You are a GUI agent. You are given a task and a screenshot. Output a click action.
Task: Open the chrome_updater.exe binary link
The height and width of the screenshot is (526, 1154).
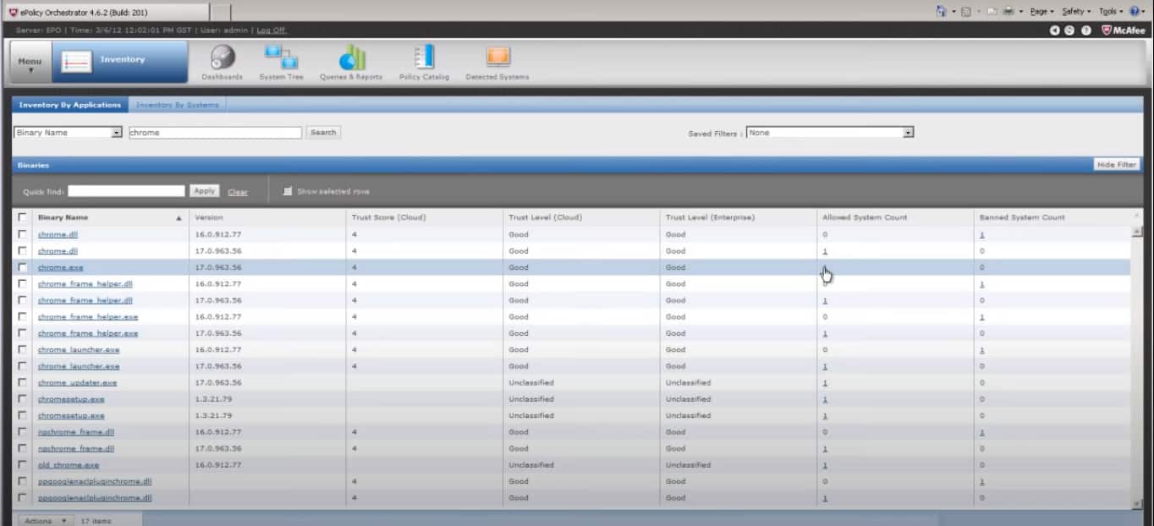tap(77, 382)
